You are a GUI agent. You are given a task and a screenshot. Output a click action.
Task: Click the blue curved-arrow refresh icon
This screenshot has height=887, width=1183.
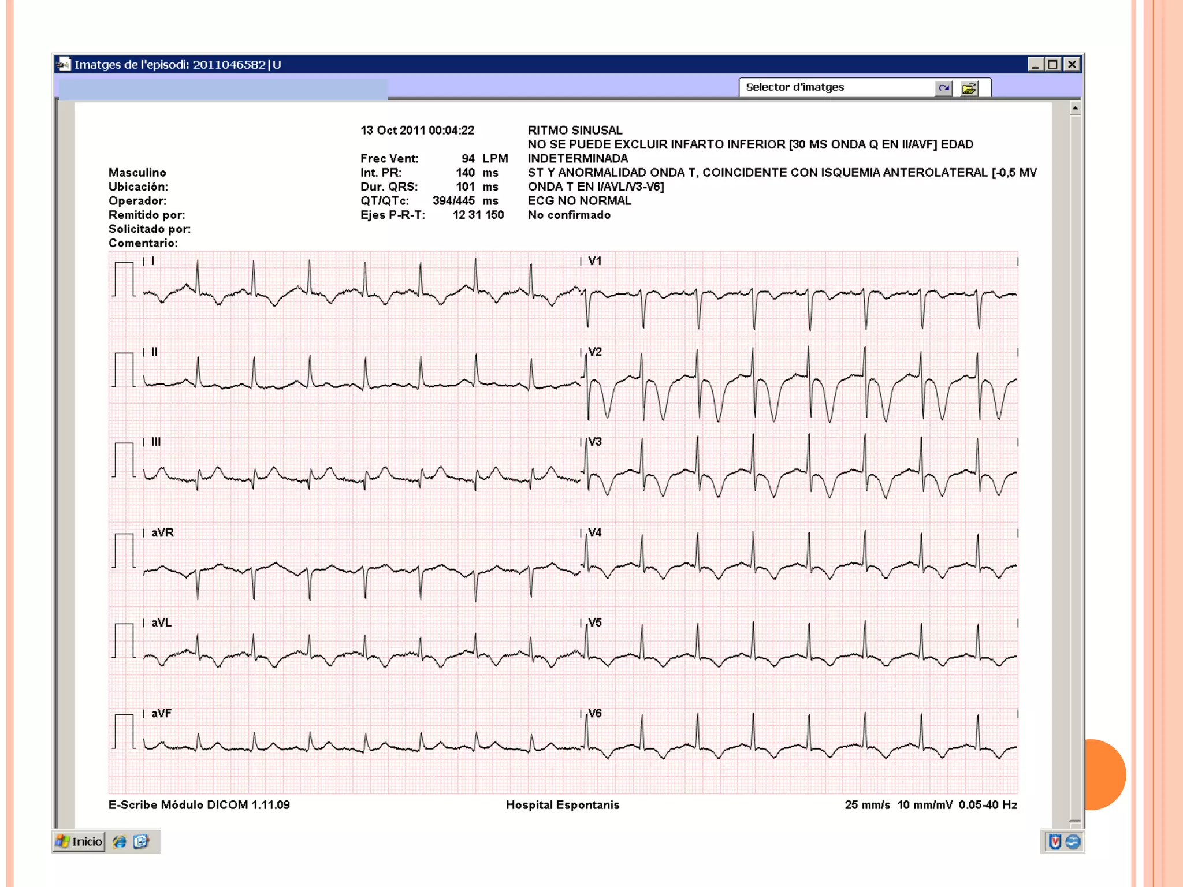(x=943, y=88)
